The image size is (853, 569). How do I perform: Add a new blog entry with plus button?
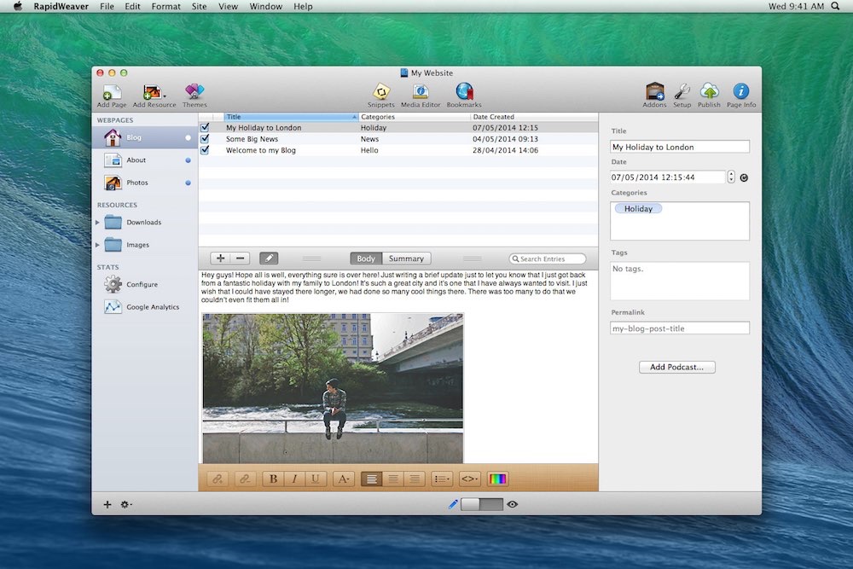tap(220, 258)
